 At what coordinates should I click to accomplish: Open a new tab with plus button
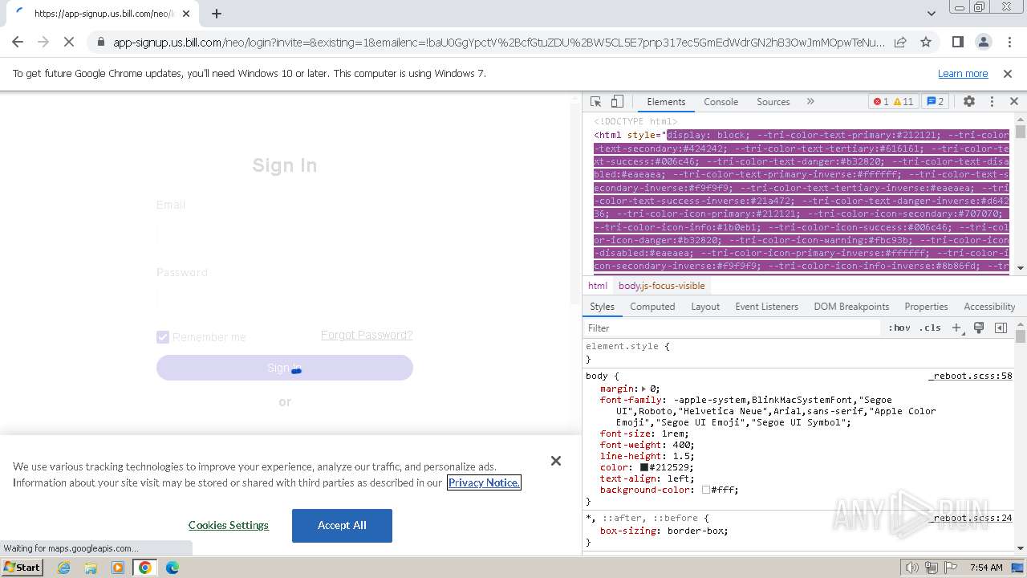(x=216, y=14)
